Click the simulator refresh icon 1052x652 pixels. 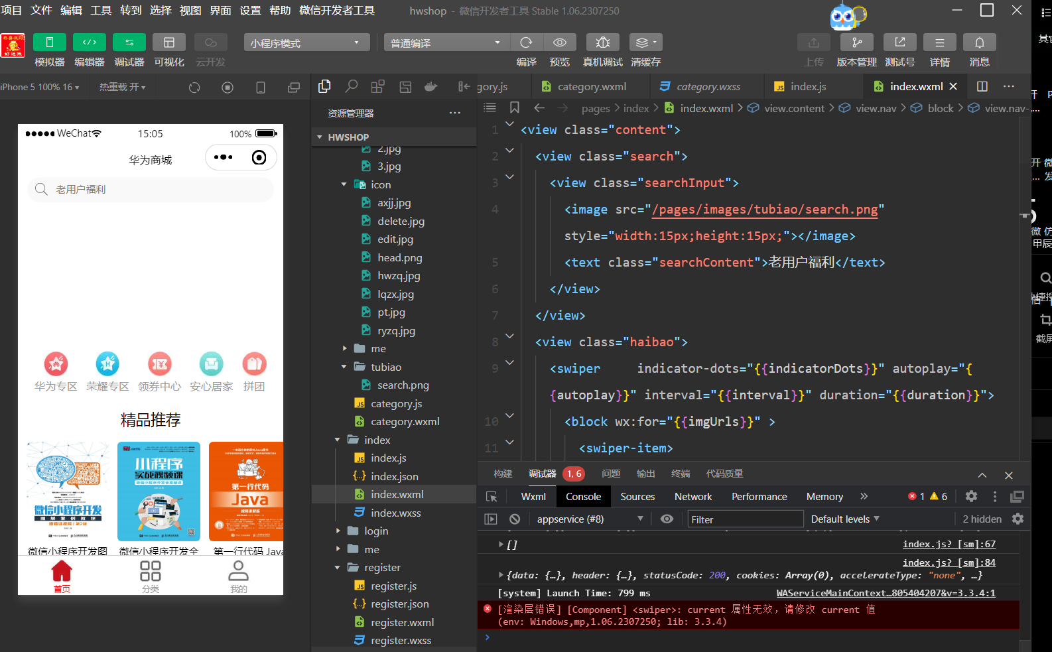(194, 88)
